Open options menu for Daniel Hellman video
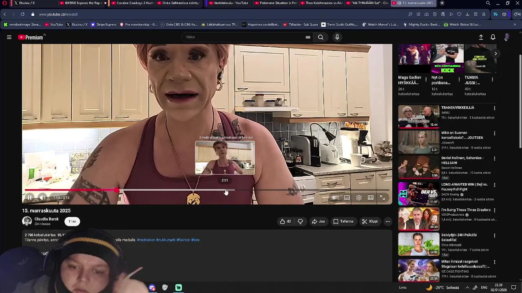 coord(494,158)
